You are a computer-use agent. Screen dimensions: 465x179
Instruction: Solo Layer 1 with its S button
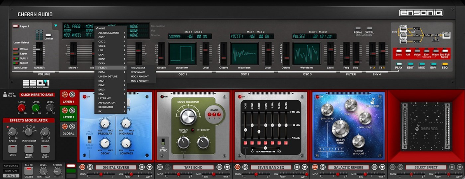(72, 94)
